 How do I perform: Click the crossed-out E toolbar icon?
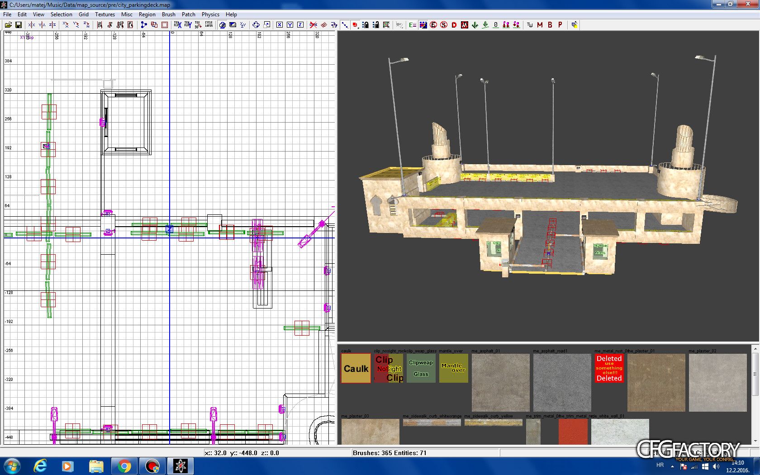coord(433,25)
